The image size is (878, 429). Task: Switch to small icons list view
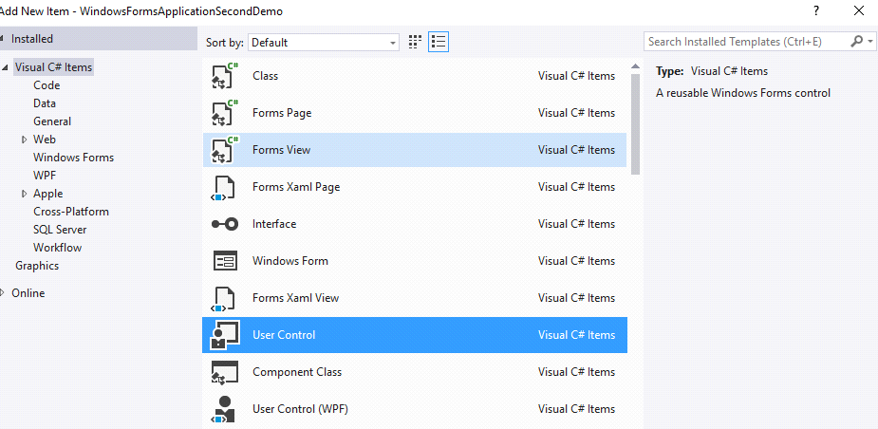click(439, 42)
